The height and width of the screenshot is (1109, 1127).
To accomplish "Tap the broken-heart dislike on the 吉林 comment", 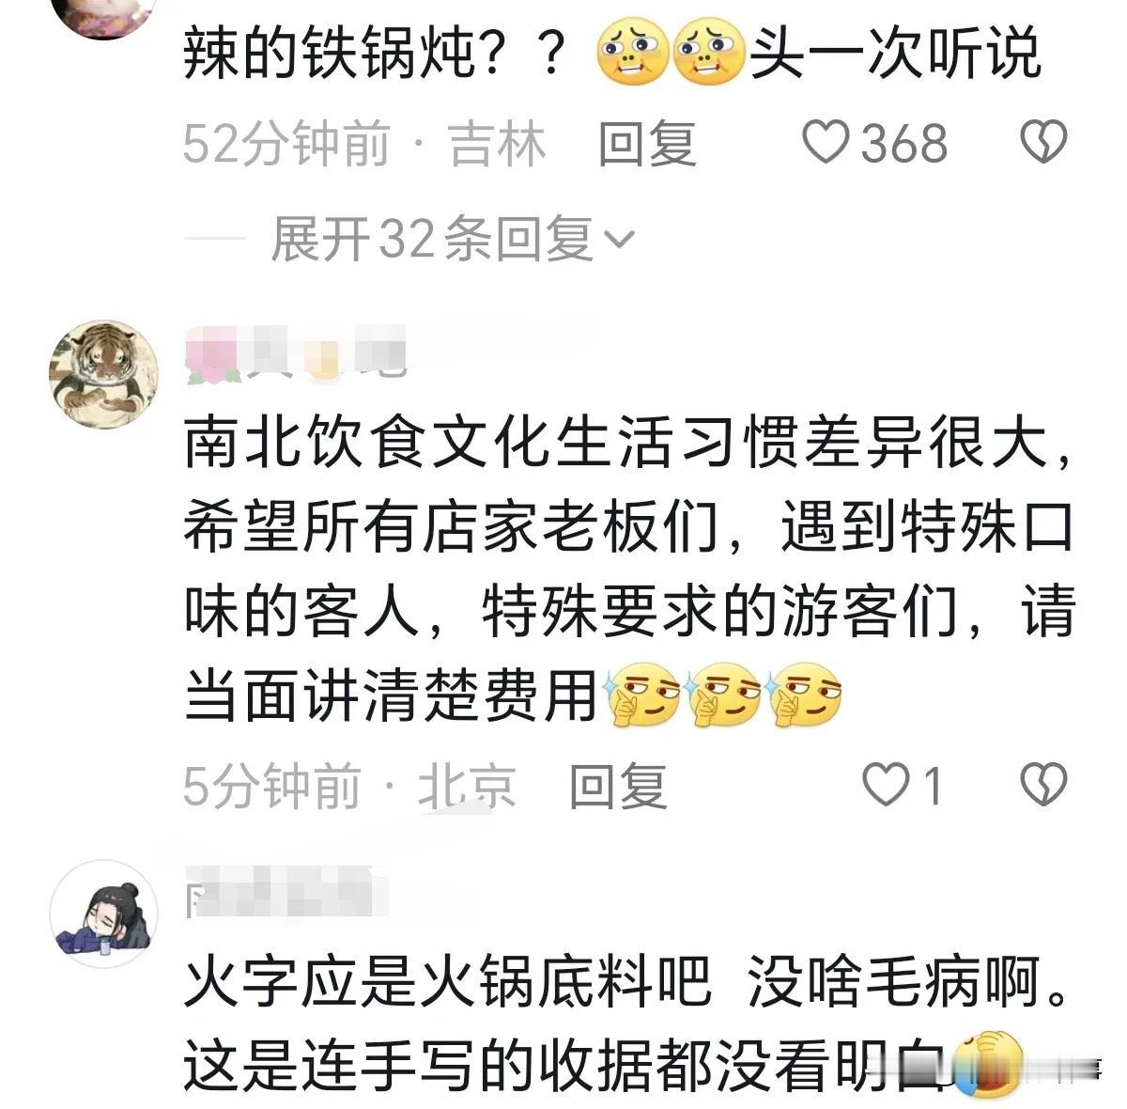I will (1043, 144).
